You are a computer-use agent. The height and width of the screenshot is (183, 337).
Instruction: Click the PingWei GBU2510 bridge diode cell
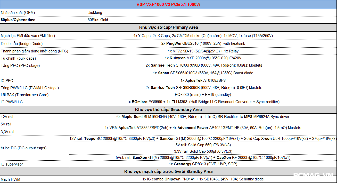pyautogui.click(x=203, y=43)
